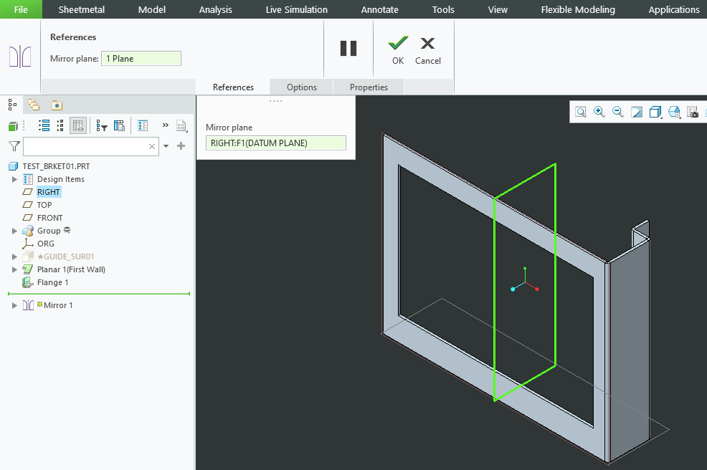The image size is (707, 470).
Task: Toggle the tree columns display icon
Action: (x=78, y=125)
